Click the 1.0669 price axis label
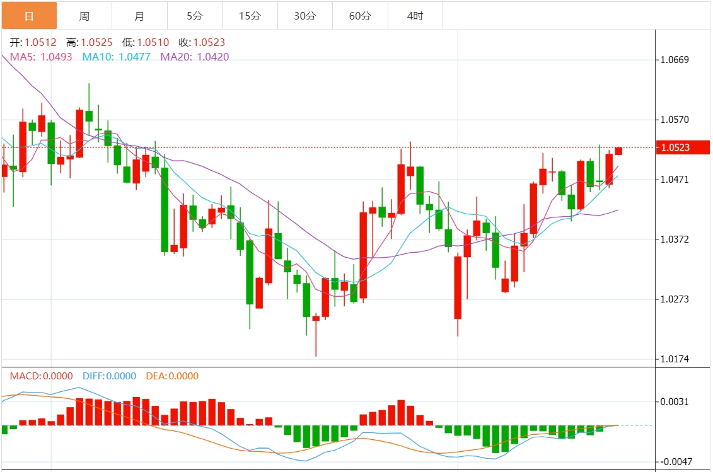The image size is (713, 472). 675,60
